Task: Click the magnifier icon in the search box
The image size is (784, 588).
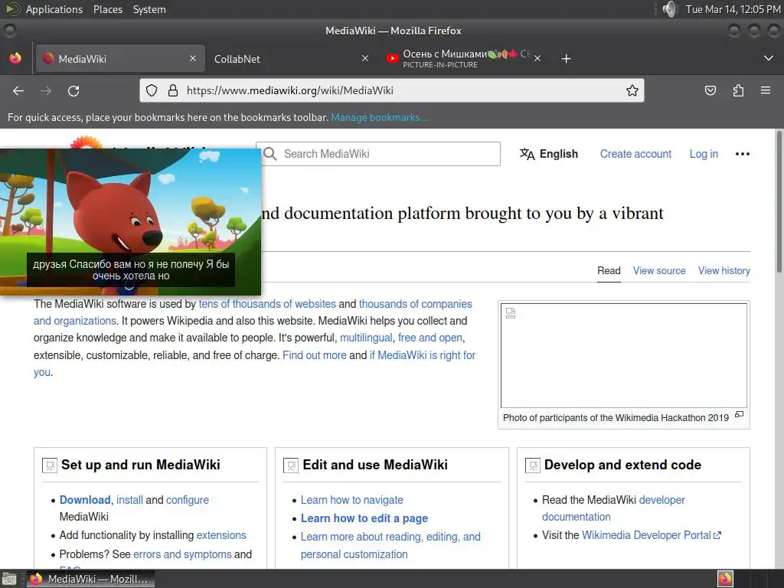Action: click(270, 153)
